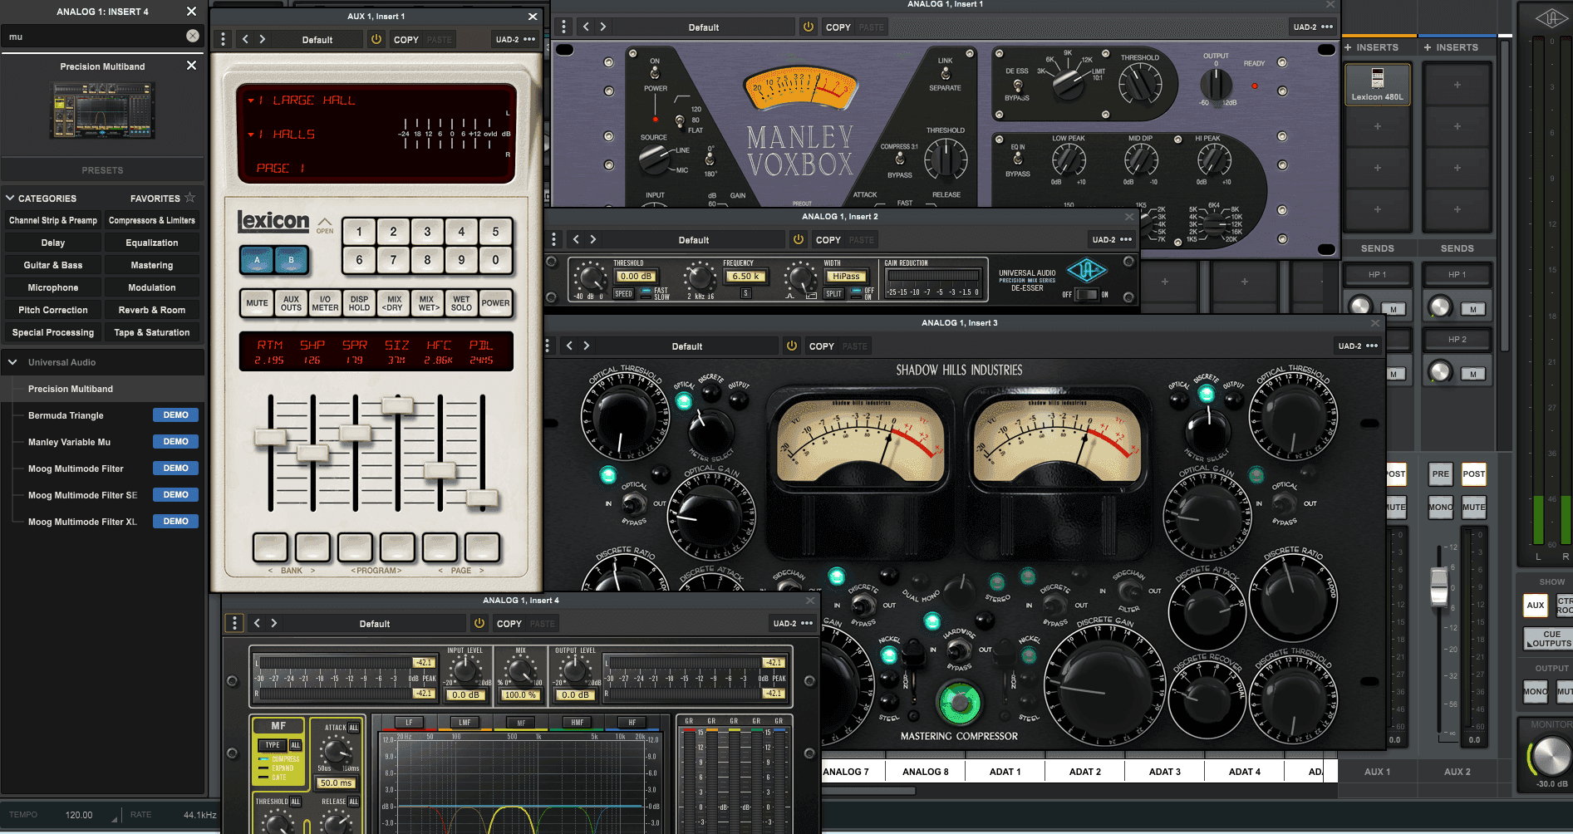This screenshot has width=1573, height=834.
Task: Flip the OFF/ON switch on the Precision De-Esser
Action: [1087, 292]
